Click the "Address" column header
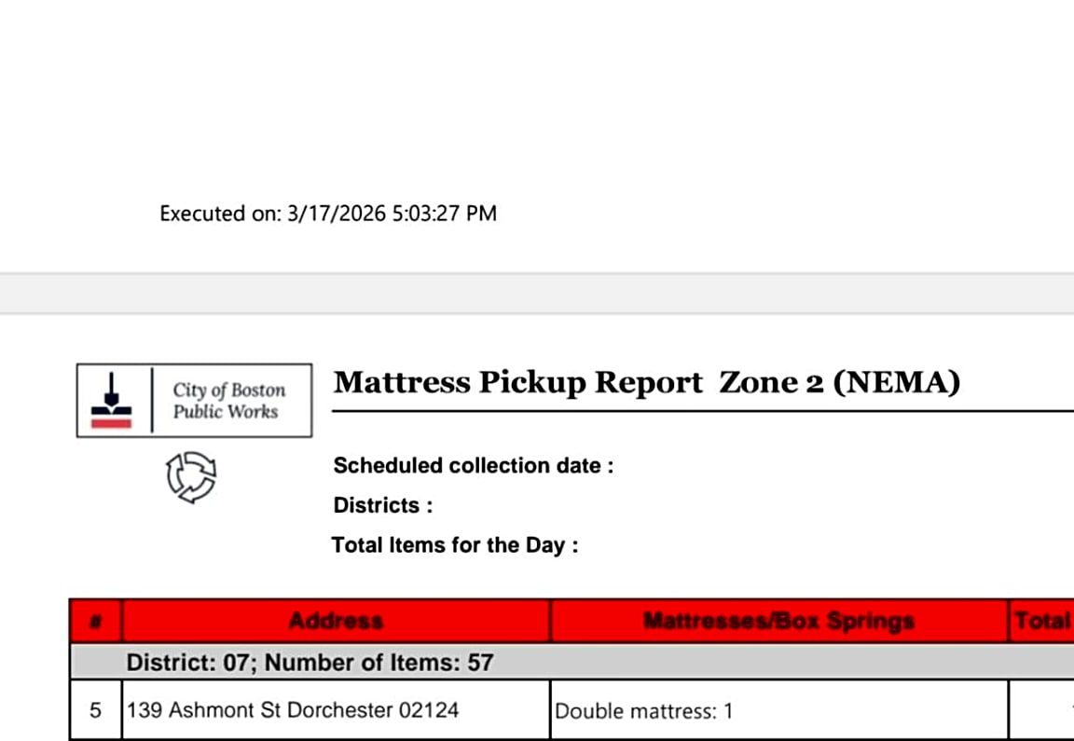This screenshot has height=741, width=1074. [x=336, y=621]
